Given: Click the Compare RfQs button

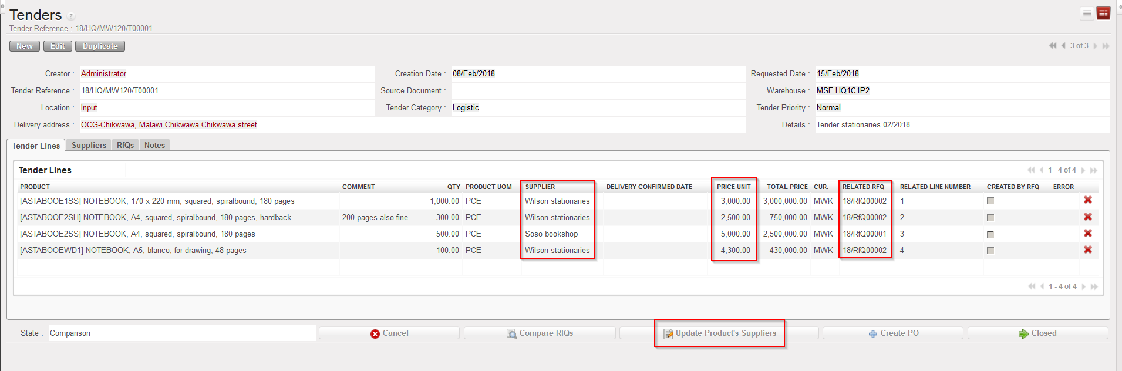Looking at the screenshot, I should pyautogui.click(x=540, y=333).
